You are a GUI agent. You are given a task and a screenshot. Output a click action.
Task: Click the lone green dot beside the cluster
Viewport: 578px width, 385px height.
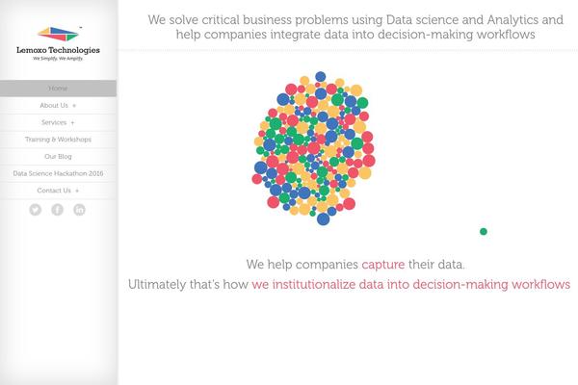[x=484, y=231]
